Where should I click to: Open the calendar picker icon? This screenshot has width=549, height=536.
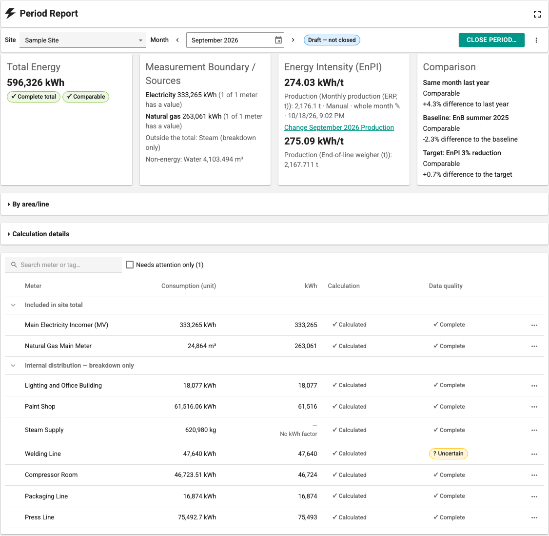point(278,40)
